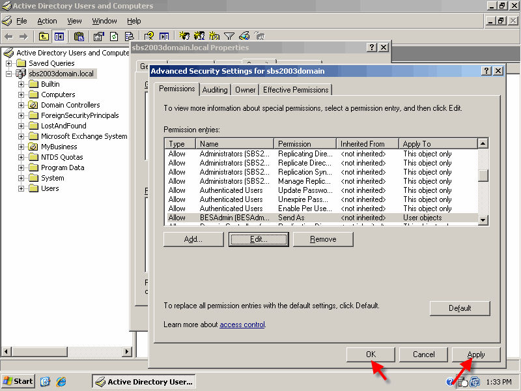Click the Active Directory User... taskbar button

click(x=144, y=382)
